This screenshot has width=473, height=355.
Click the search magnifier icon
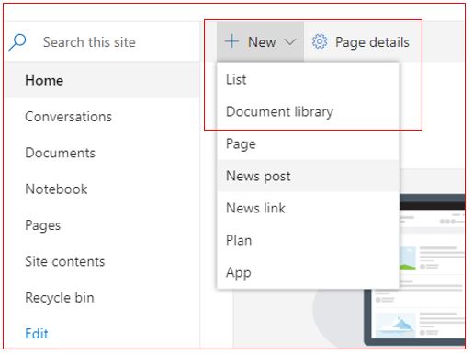coord(17,42)
